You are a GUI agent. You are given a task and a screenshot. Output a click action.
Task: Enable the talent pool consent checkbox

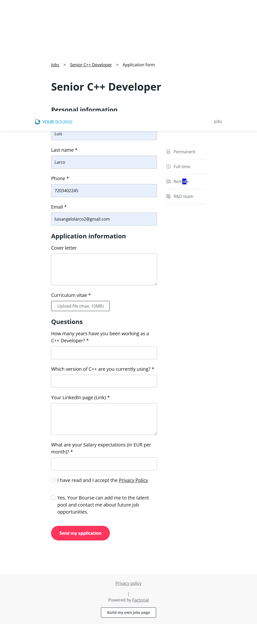pos(53,498)
